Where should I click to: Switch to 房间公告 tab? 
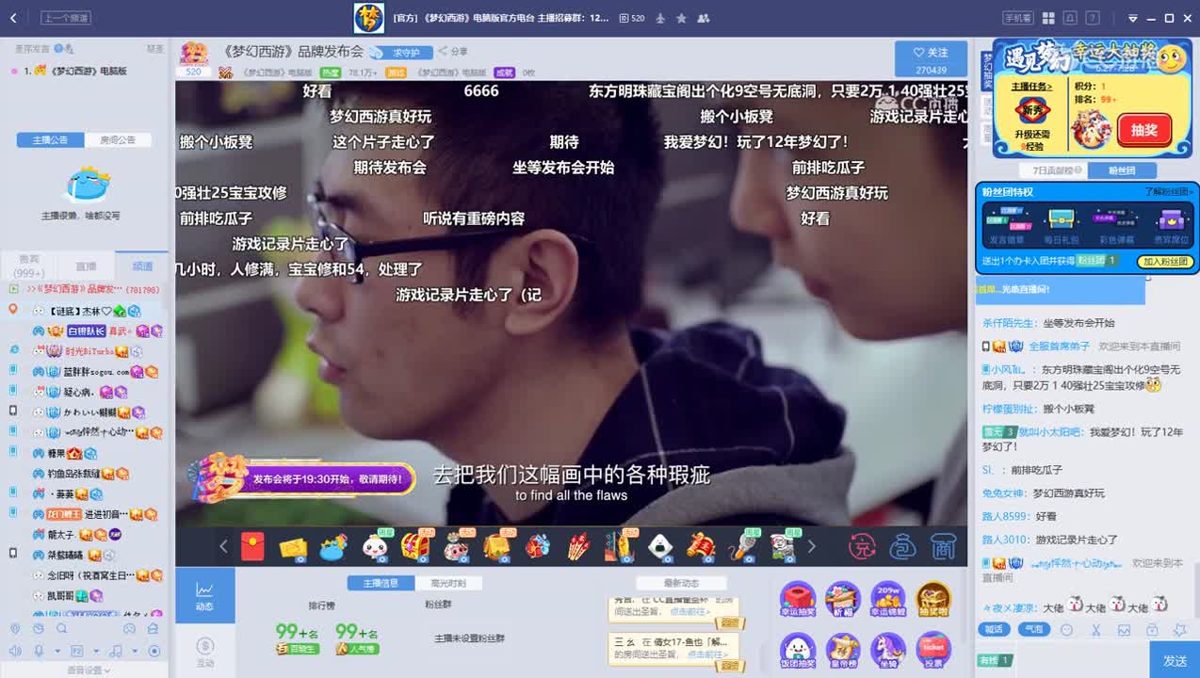pos(118,139)
